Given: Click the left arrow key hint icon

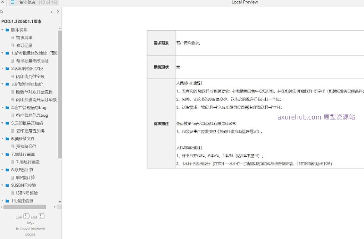Looking at the screenshot, I should click(26, 216).
